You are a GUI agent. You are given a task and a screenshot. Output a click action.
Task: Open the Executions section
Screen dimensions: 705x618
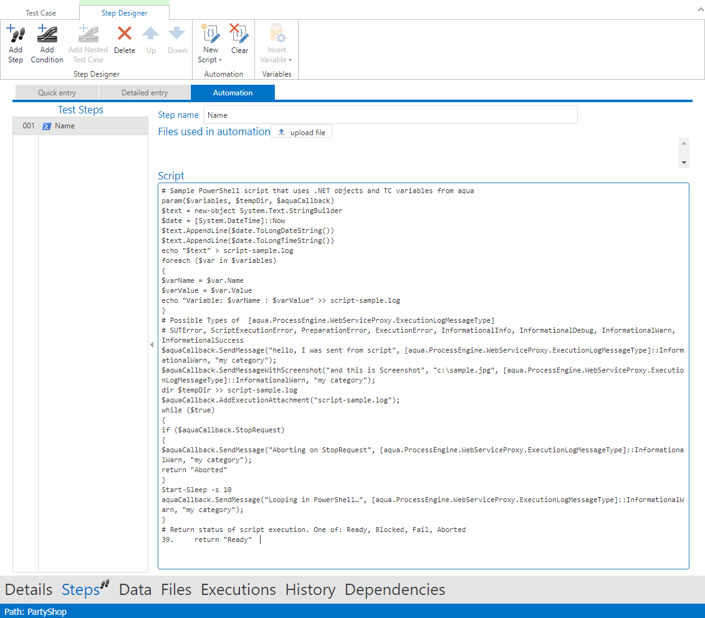pyautogui.click(x=238, y=589)
